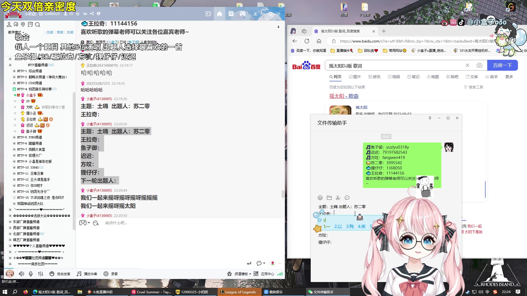
Task: Click 禁麦 link
Action: click(x=60, y=32)
